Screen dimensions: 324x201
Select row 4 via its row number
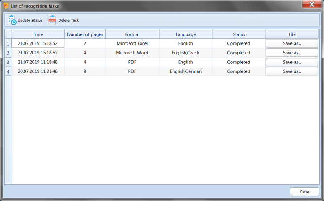[8, 72]
